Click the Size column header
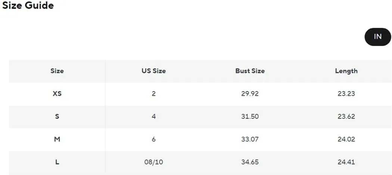The height and width of the screenshot is (175, 392). click(x=57, y=71)
